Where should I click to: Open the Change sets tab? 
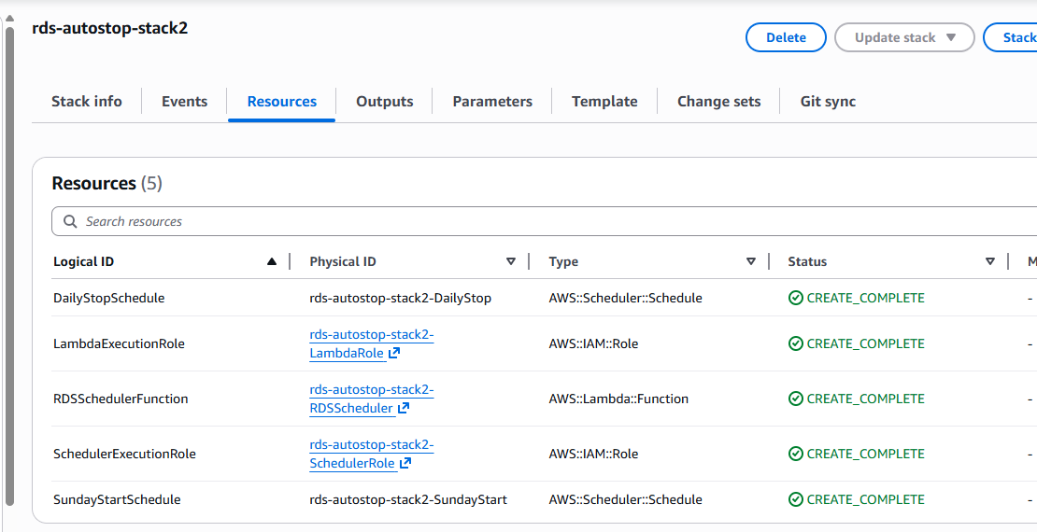point(718,102)
